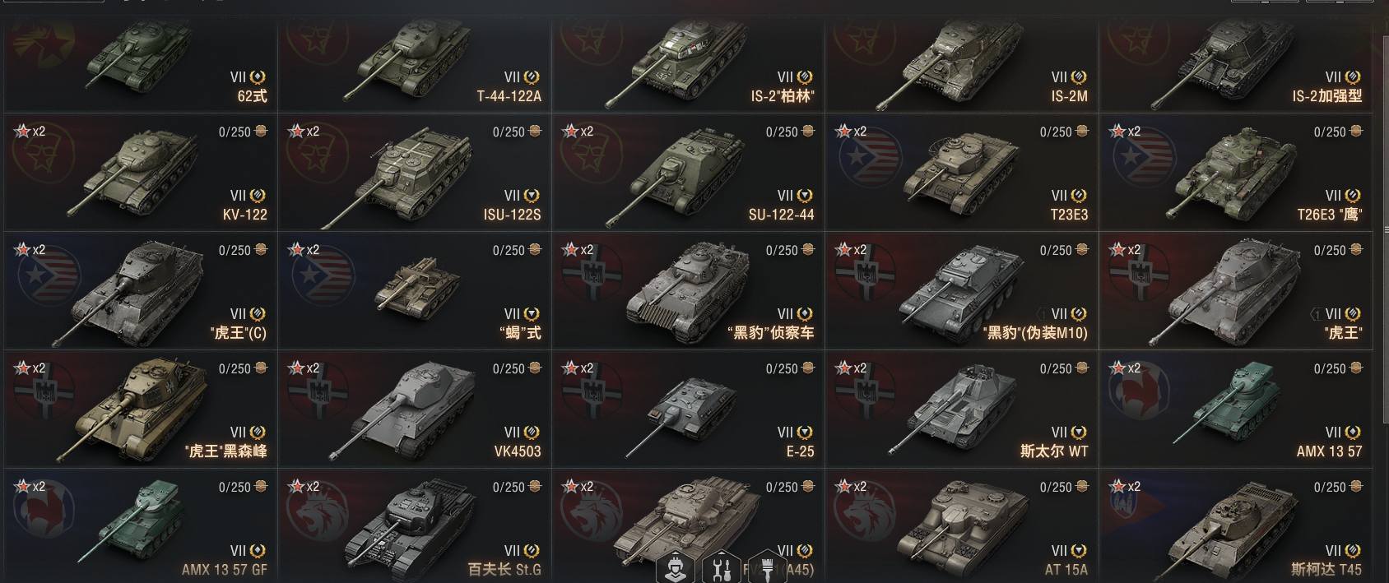This screenshot has height=583, width=1389.
Task: Click the mastery badge on AT 15A card
Action: 1080,551
